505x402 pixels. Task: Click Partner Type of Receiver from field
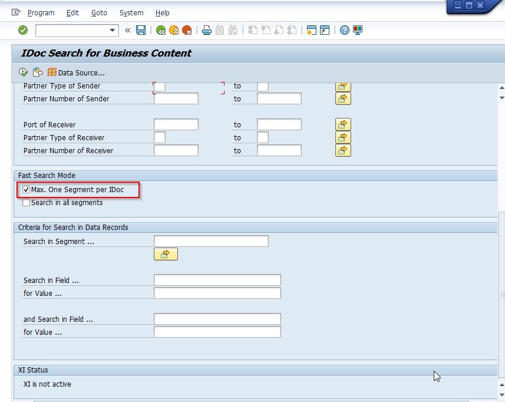(160, 137)
